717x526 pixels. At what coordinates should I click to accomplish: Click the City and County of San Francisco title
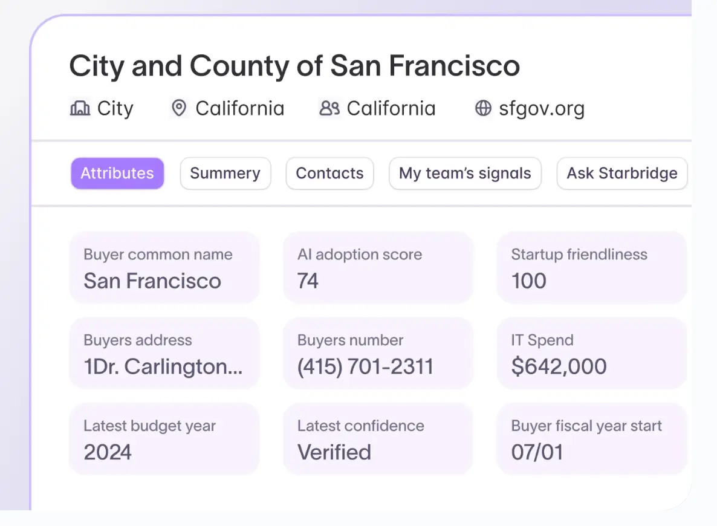click(x=294, y=66)
